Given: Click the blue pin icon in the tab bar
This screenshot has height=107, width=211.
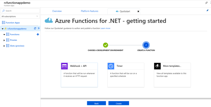Looking at the screenshot, I should point(207,11).
